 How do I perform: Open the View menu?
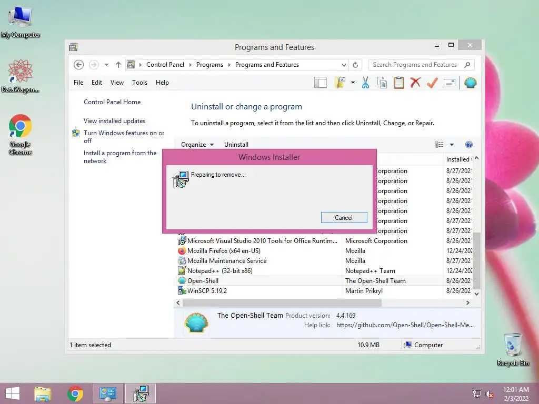117,83
